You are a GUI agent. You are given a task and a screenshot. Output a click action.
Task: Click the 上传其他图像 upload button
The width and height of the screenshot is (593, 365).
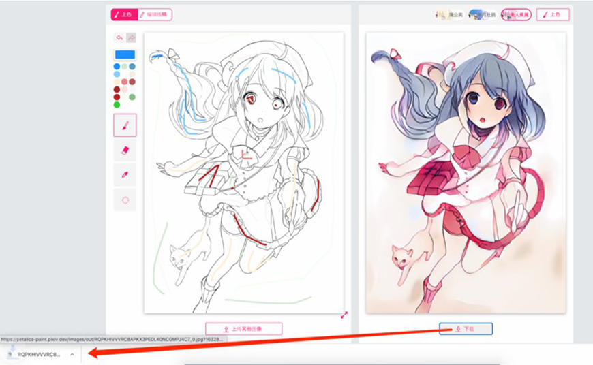[243, 329]
